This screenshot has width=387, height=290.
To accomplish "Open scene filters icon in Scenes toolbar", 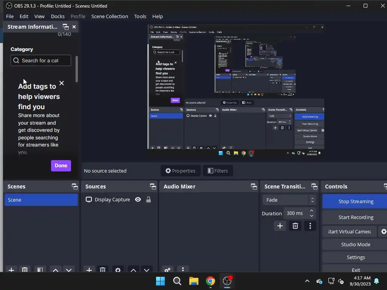I will (40, 270).
